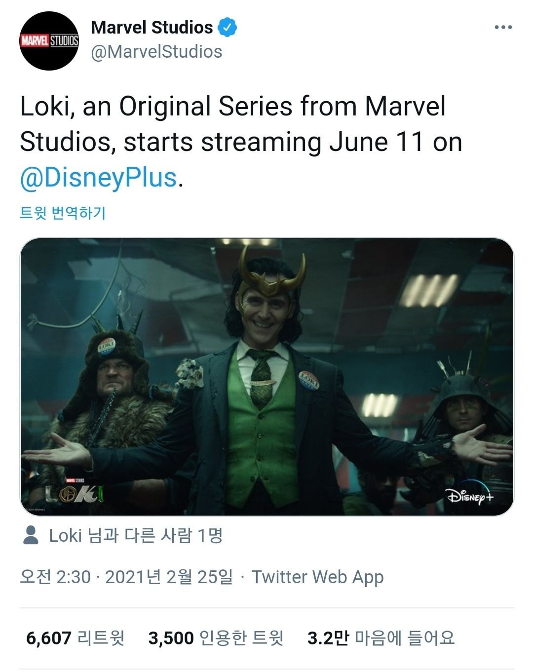533x672 pixels.
Task: Open the Loki promotional photo
Action: 266,377
